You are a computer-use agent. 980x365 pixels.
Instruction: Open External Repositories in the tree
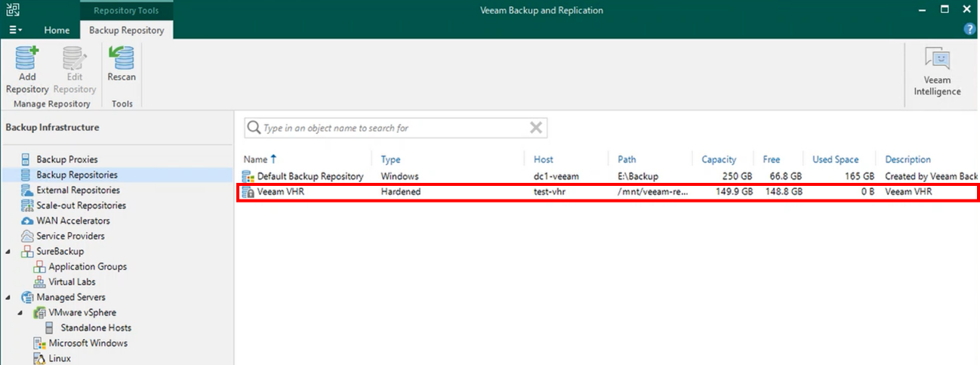(78, 190)
